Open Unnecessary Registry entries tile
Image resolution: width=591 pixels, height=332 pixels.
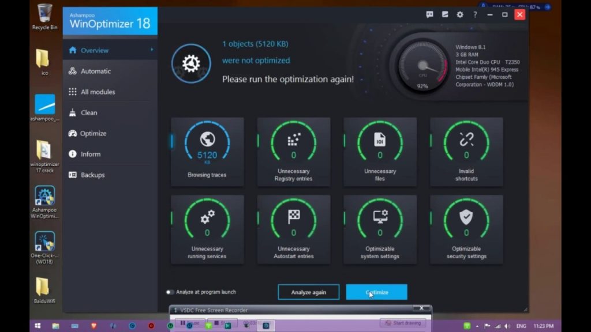(x=294, y=152)
